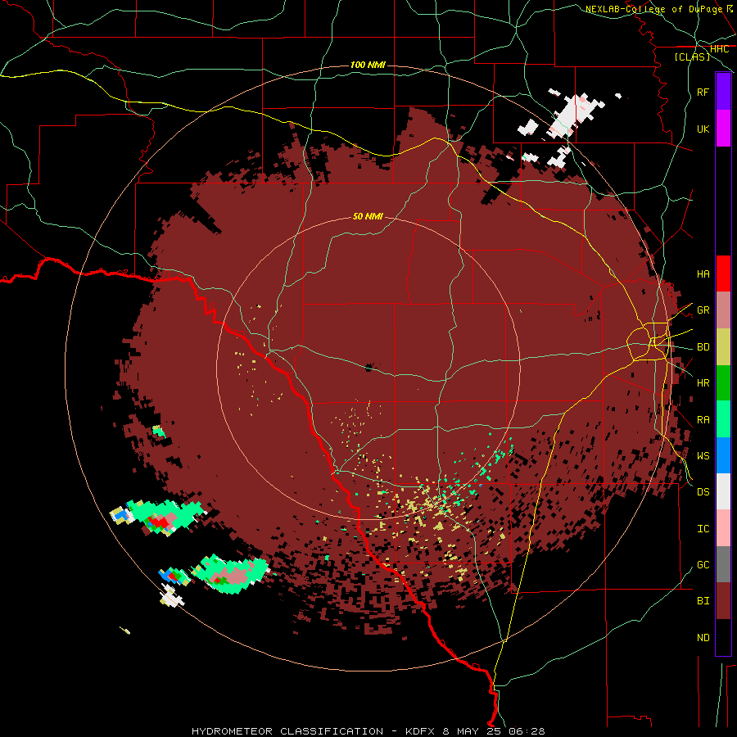Click the RF legend label
The width and height of the screenshot is (737, 737).
pyautogui.click(x=703, y=92)
